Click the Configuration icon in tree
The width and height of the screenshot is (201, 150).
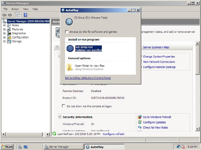tap(9, 37)
